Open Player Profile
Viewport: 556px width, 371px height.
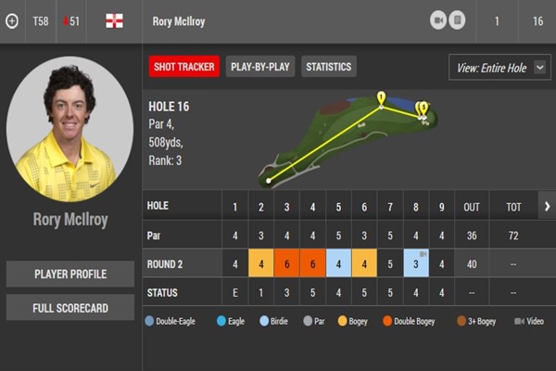[x=70, y=275]
